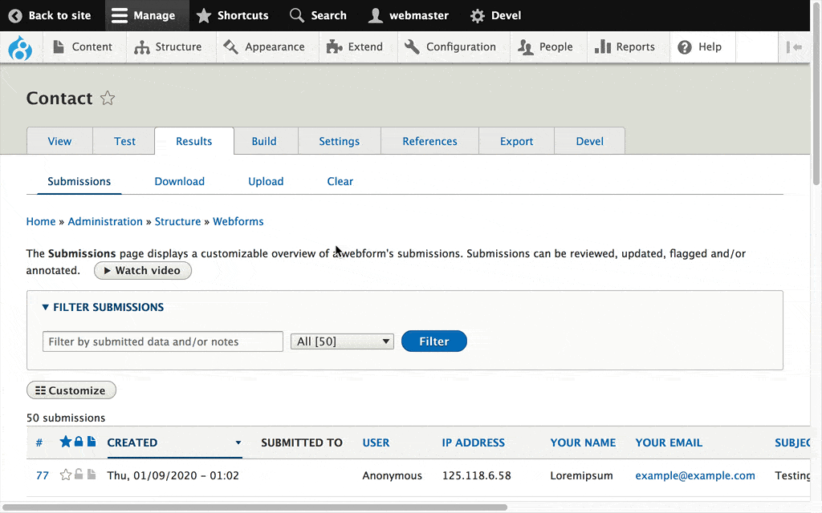Follow the Webforms breadcrumb link
822x513 pixels.
pos(238,221)
